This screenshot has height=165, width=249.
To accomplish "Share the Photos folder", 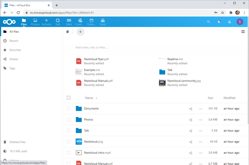I will click(190, 120).
